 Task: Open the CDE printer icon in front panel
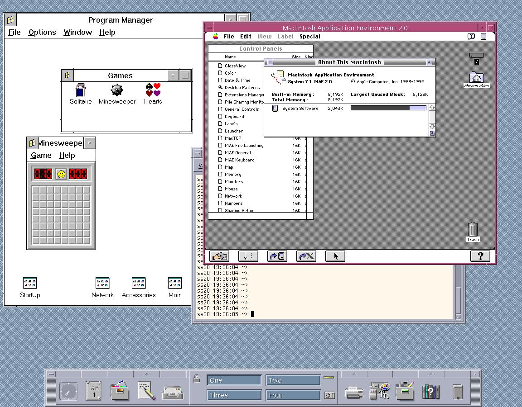click(354, 391)
